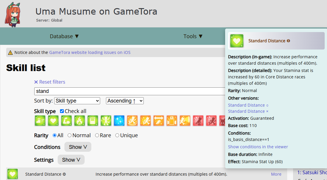
Task: Open GameTora website loading issues on iOS link
Action: [90, 52]
